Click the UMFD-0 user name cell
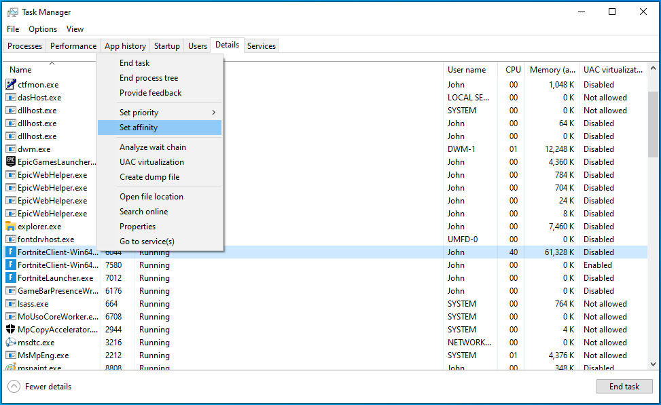The height and width of the screenshot is (405, 661). [463, 239]
